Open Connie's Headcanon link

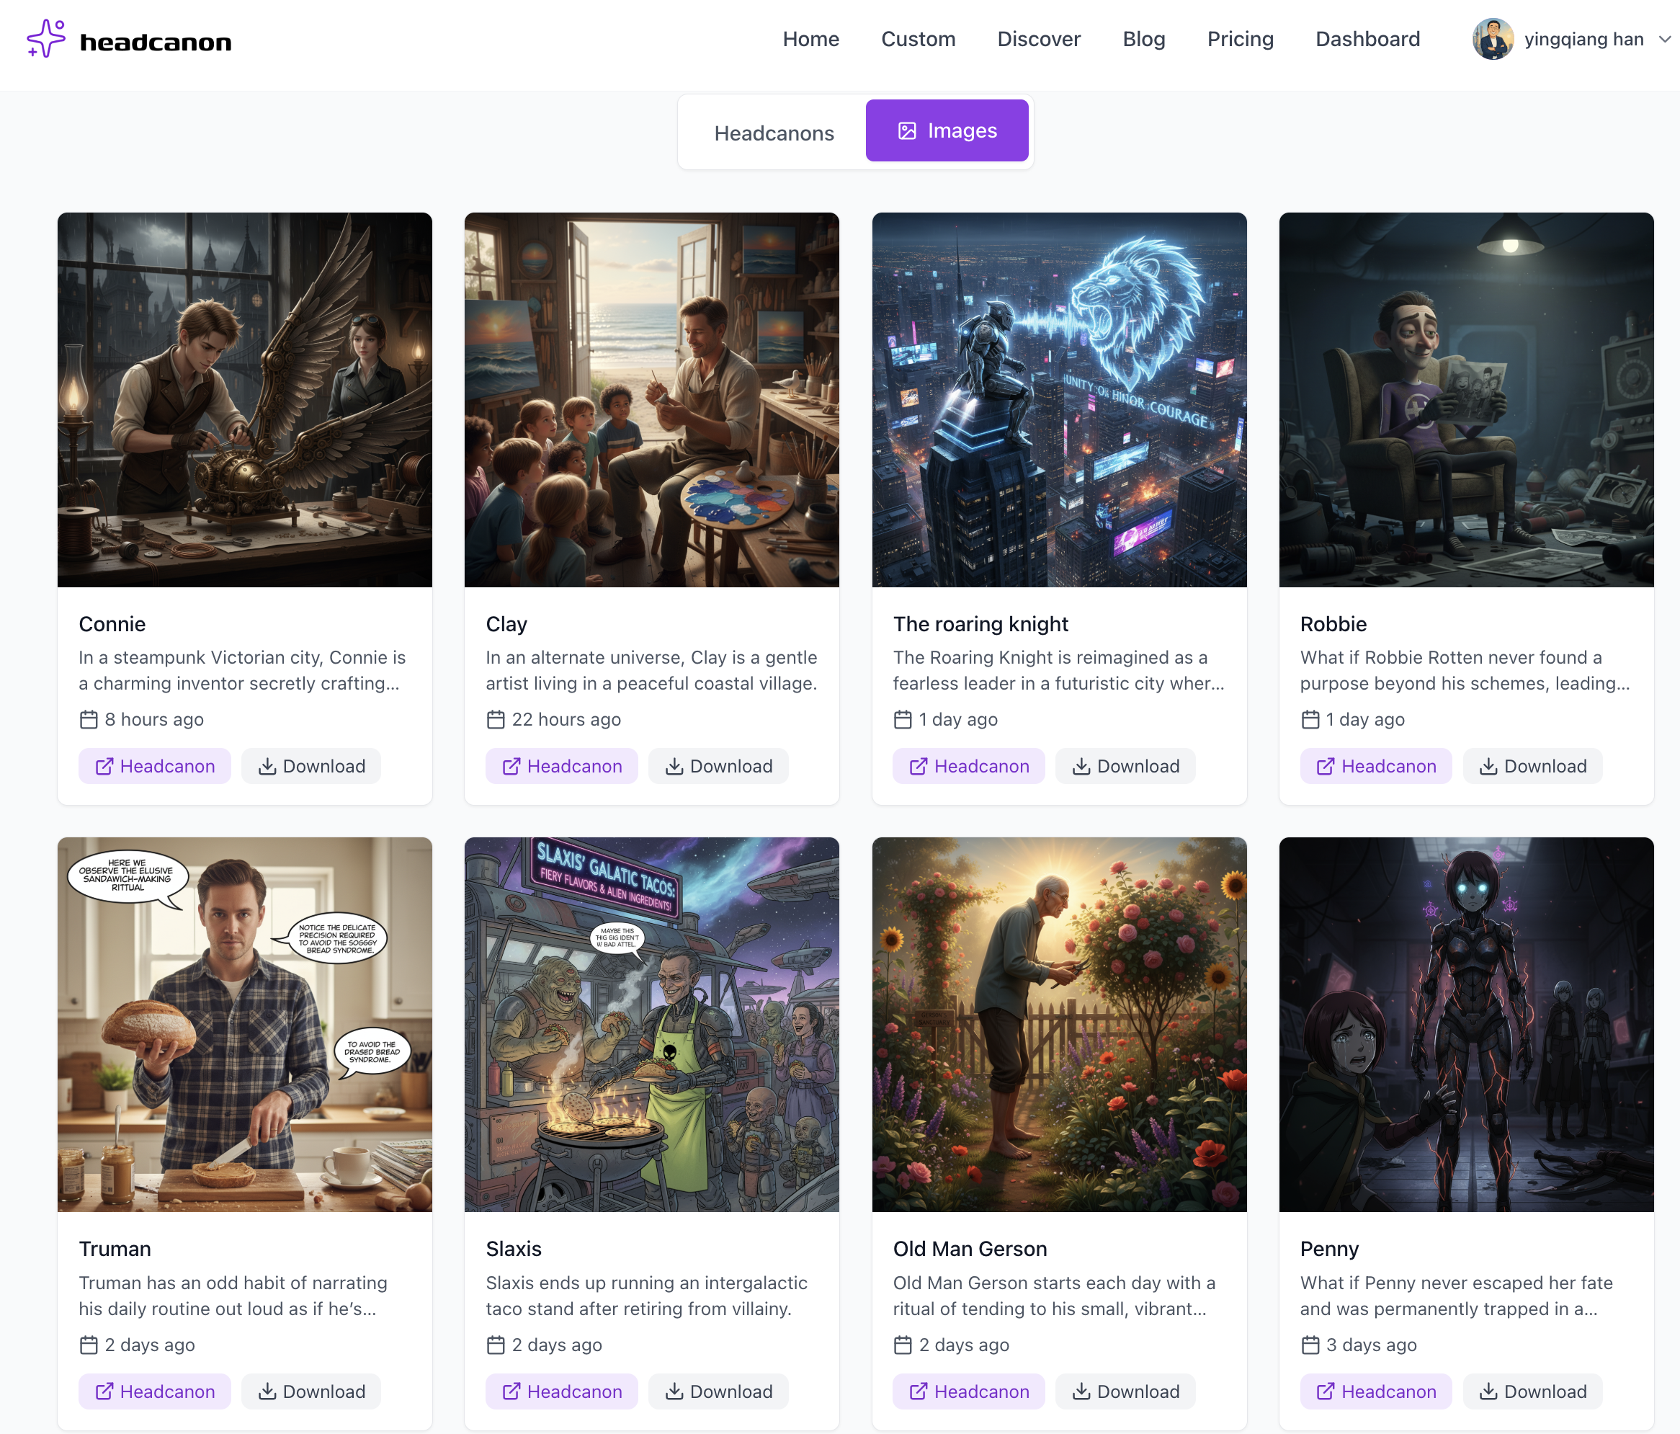[x=154, y=766]
